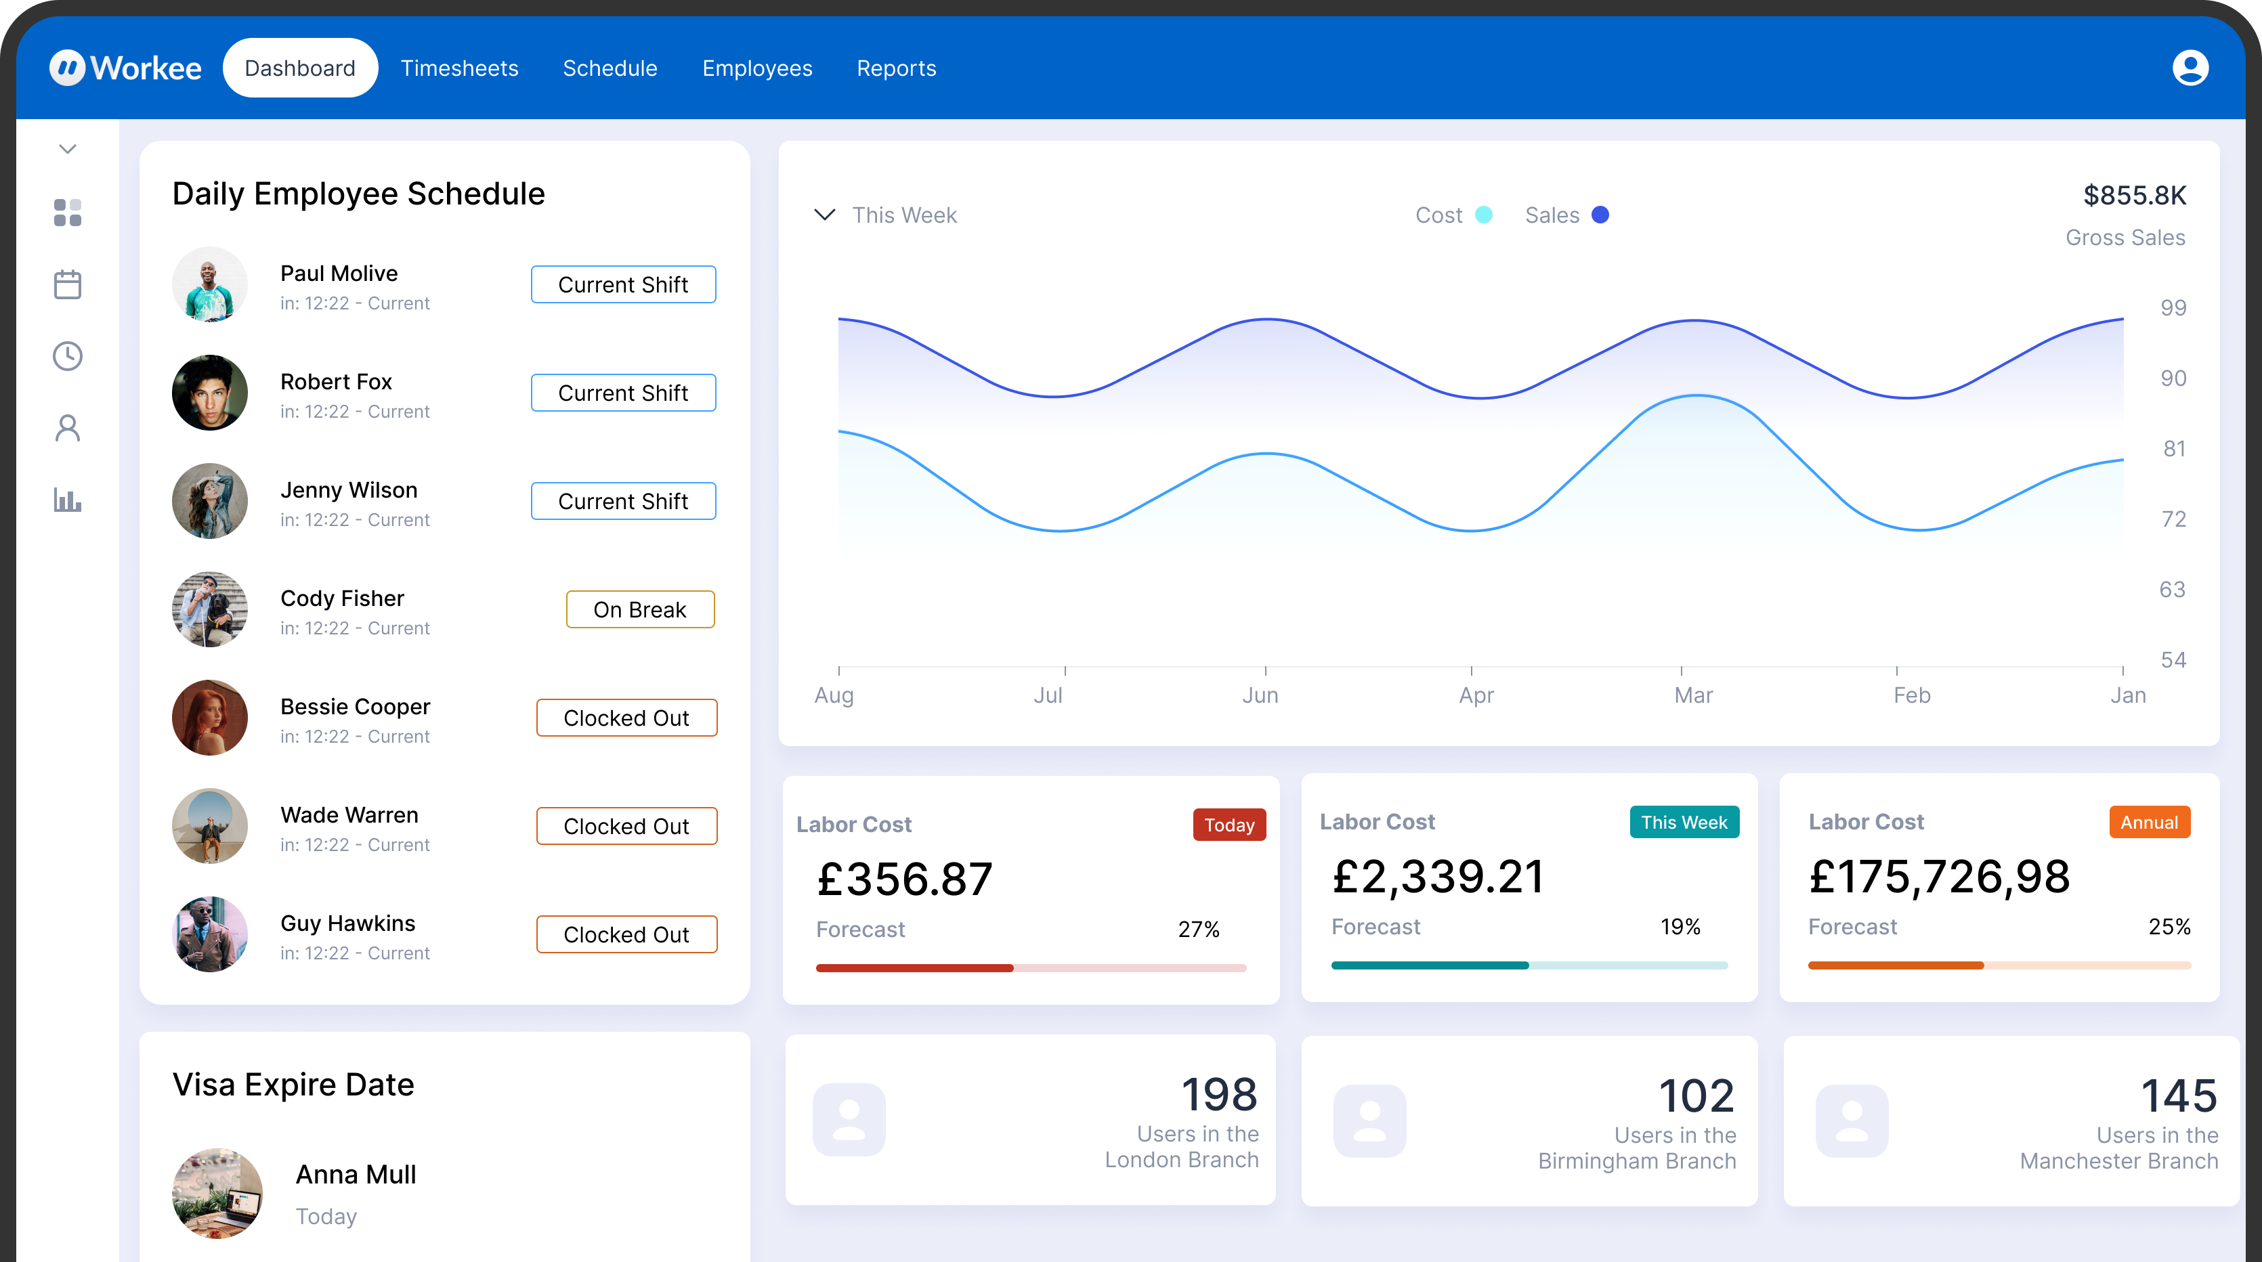Click Anna Mull's profile photo
This screenshot has width=2262, height=1262.
[x=217, y=1193]
